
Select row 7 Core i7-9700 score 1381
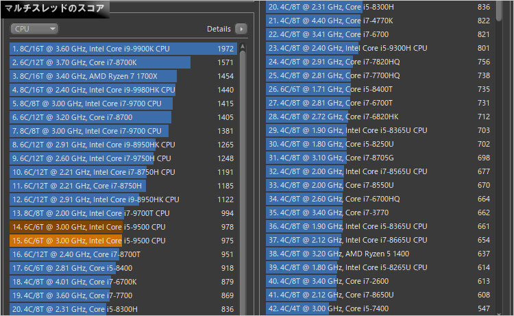point(123,132)
